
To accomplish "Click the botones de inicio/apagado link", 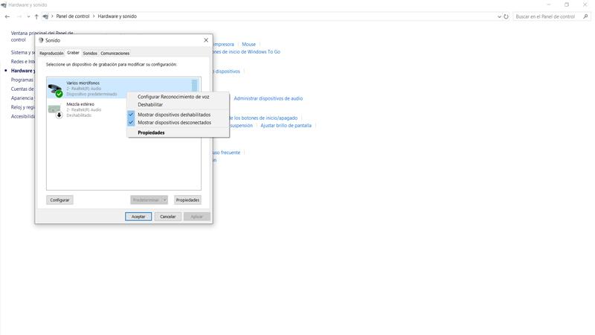I will [x=263, y=118].
